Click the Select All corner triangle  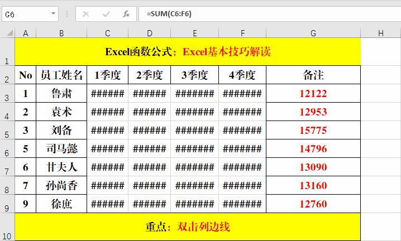click(9, 33)
